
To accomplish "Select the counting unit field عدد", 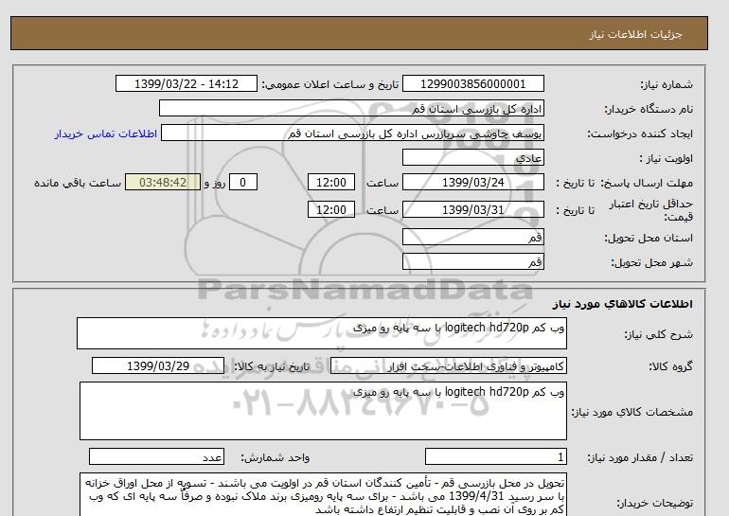I will tap(156, 457).
